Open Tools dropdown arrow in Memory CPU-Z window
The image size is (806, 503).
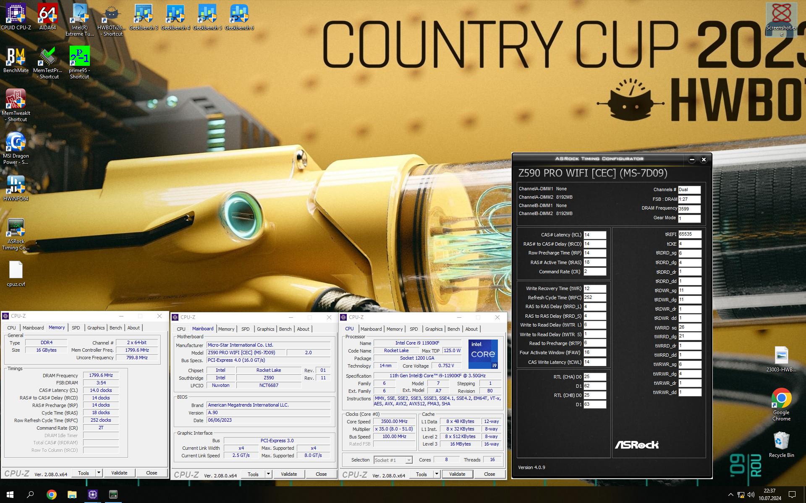[x=99, y=473]
